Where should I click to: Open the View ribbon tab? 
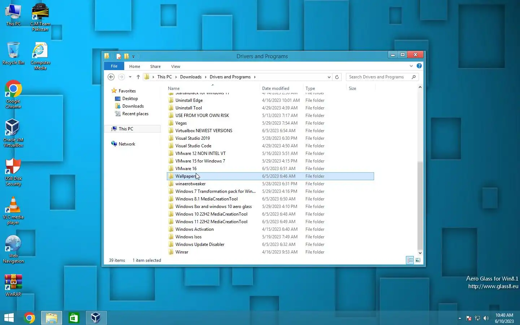click(x=176, y=66)
